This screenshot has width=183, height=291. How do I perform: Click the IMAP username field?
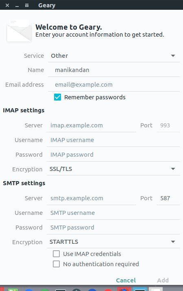[113, 140]
